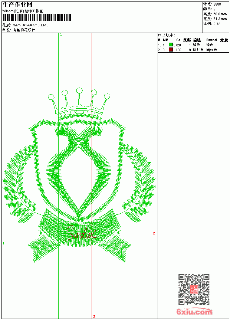This screenshot has width=230, height=319.
Task: Click the Brand column header
Action: click(x=211, y=40)
